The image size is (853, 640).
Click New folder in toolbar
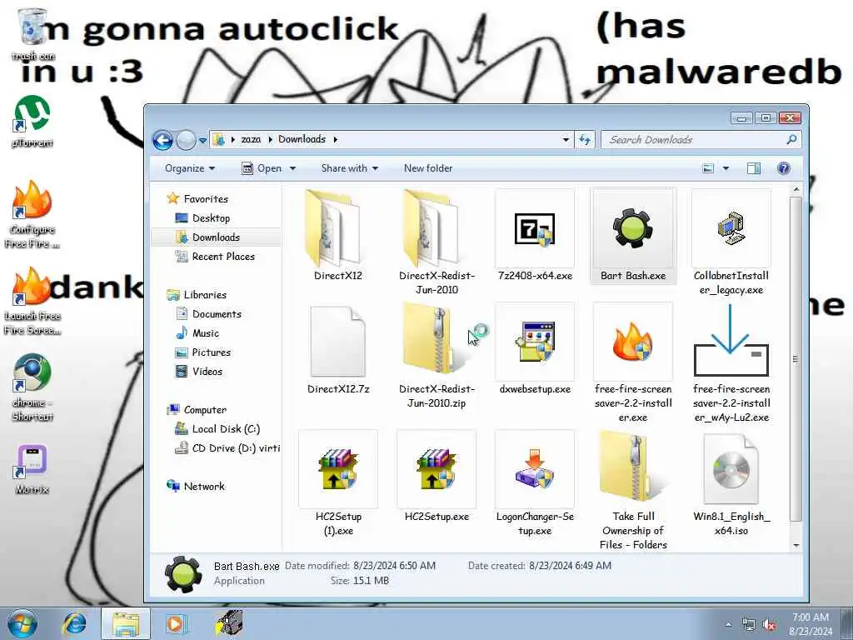pos(428,168)
